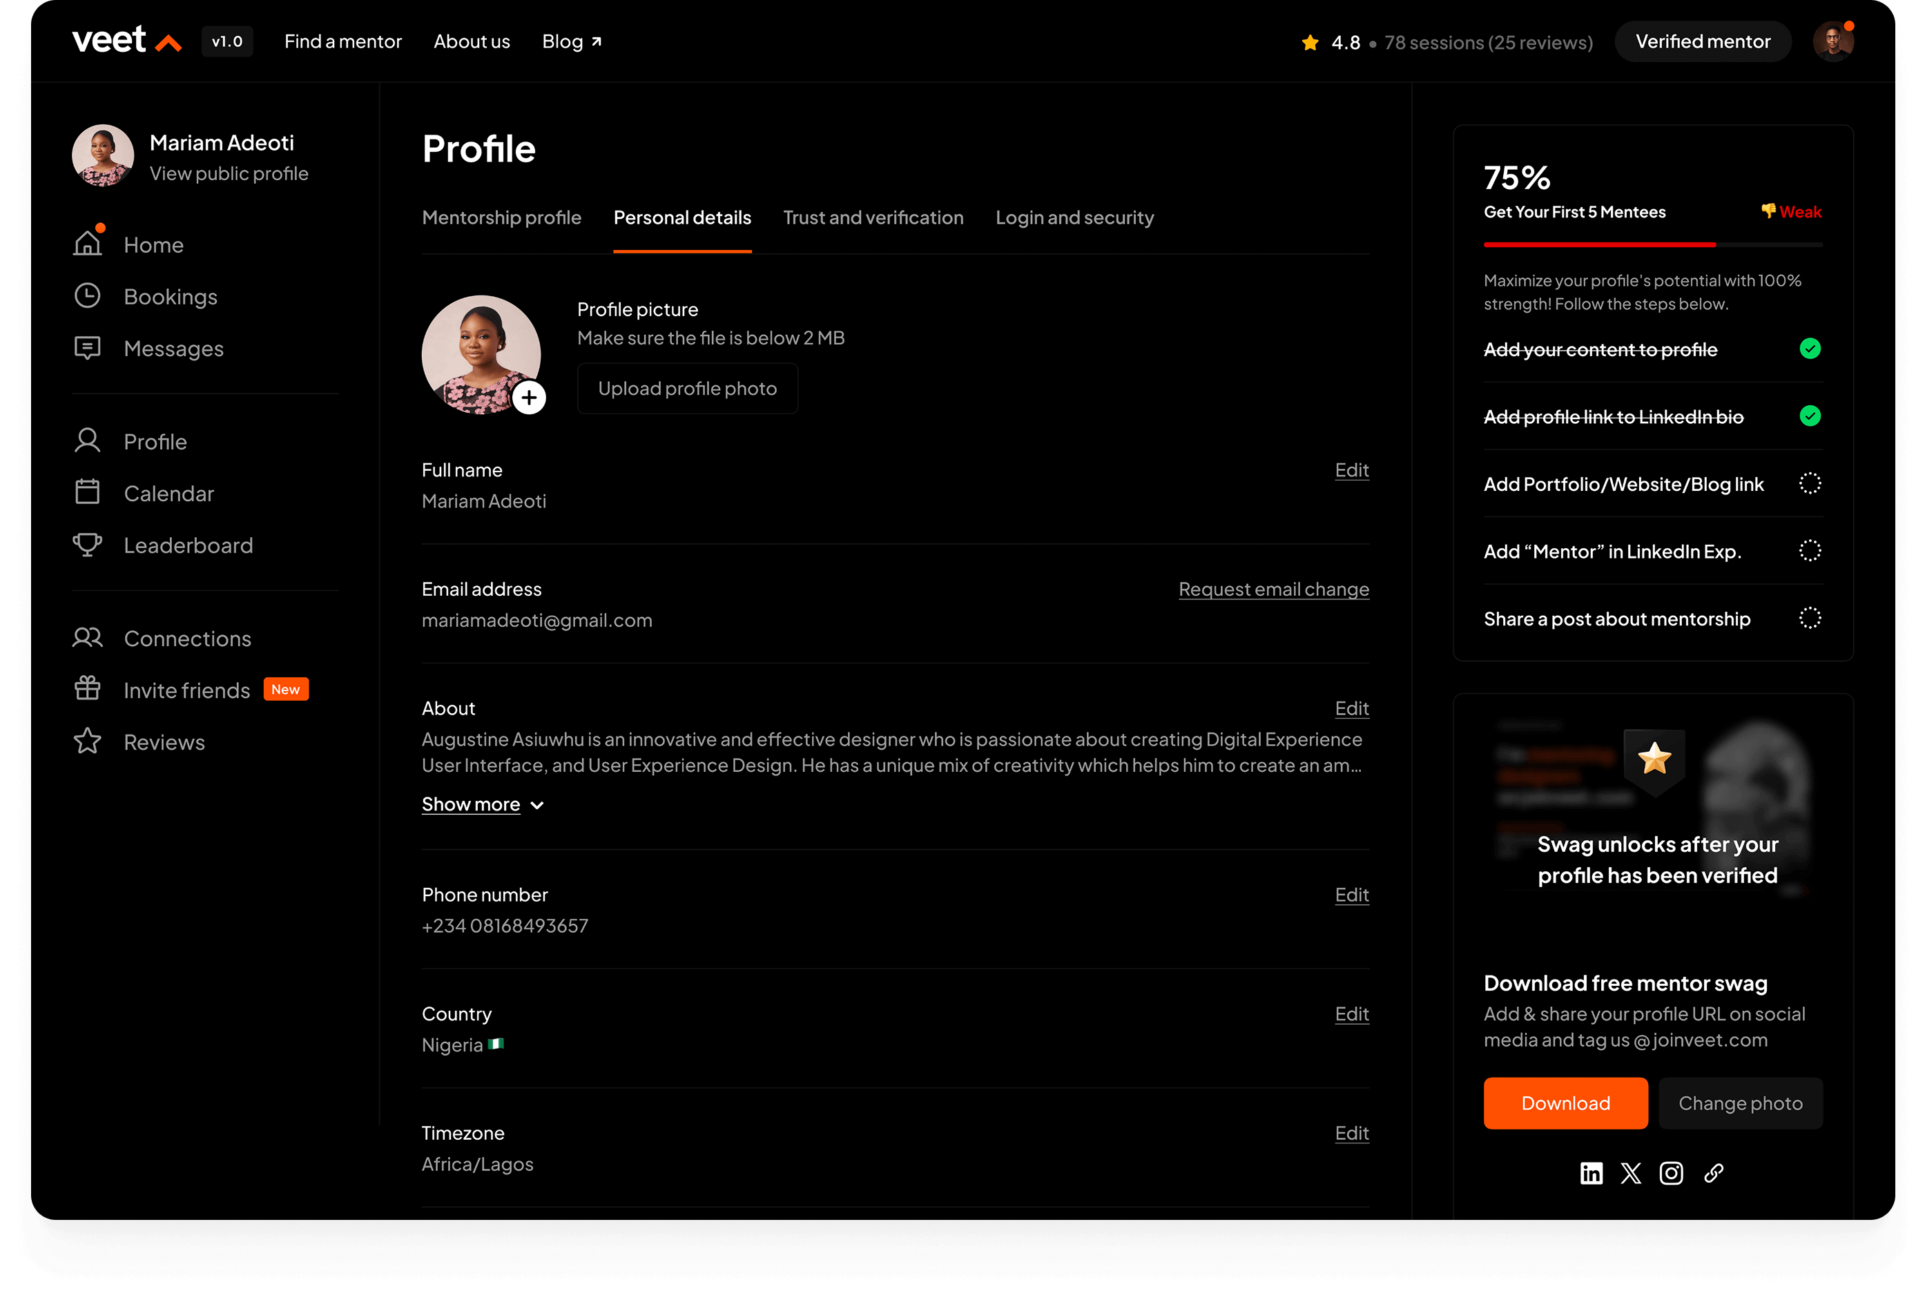Switch to Trust and verification tab

pyautogui.click(x=873, y=217)
